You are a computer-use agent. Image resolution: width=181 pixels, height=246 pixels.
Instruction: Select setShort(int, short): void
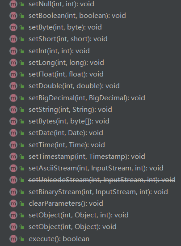(68, 39)
